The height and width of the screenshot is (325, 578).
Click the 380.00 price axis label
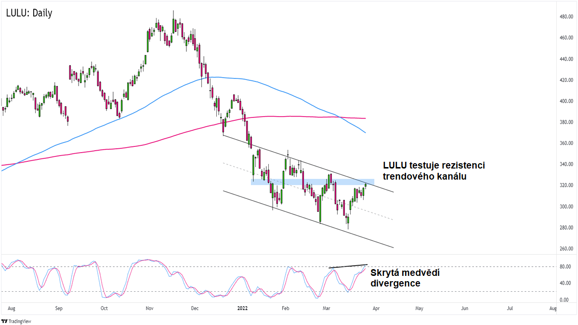tap(565, 122)
